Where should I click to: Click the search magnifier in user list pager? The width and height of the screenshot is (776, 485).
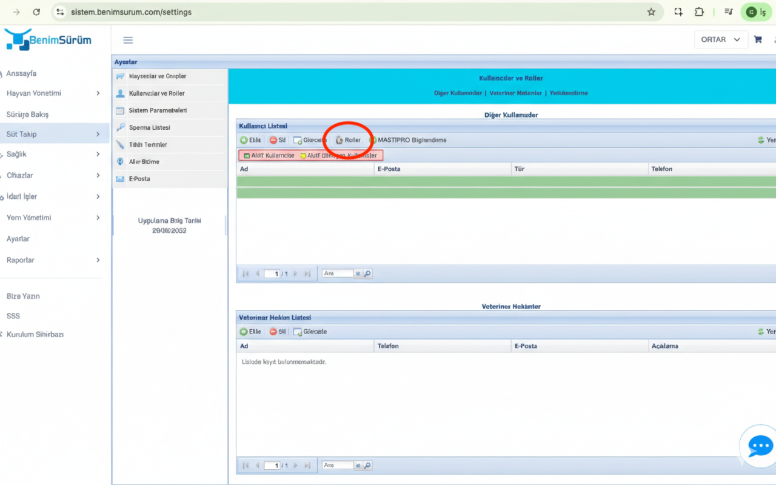coord(367,274)
